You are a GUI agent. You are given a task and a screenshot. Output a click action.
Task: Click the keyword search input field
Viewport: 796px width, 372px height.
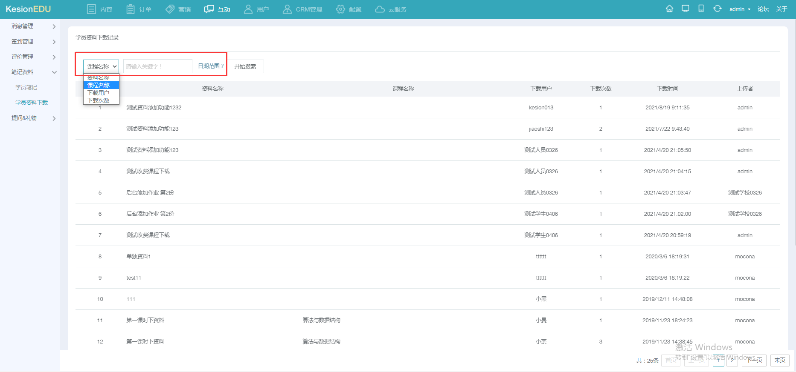(x=157, y=66)
